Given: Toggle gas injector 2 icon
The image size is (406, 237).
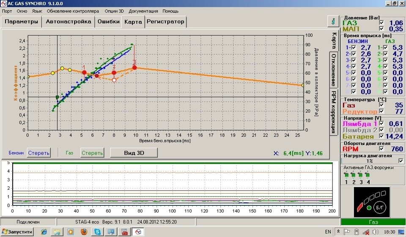Looking at the screenshot, I should [x=354, y=175].
